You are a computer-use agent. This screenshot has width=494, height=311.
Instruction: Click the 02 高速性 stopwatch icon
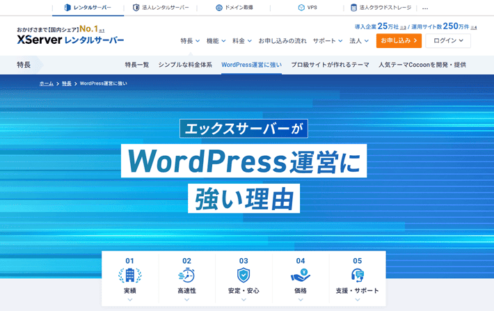pyautogui.click(x=186, y=275)
